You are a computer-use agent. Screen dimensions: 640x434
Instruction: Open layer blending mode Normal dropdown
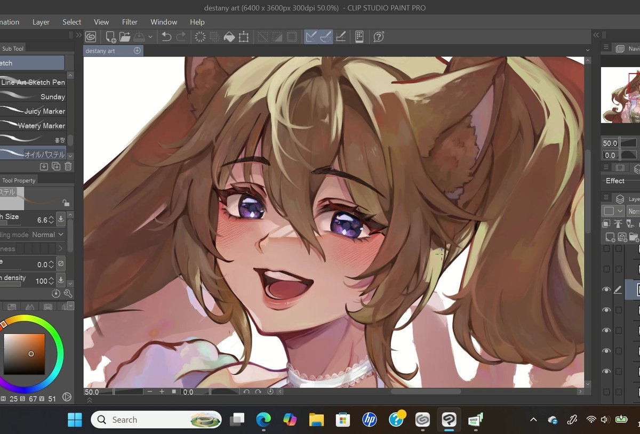(x=634, y=211)
